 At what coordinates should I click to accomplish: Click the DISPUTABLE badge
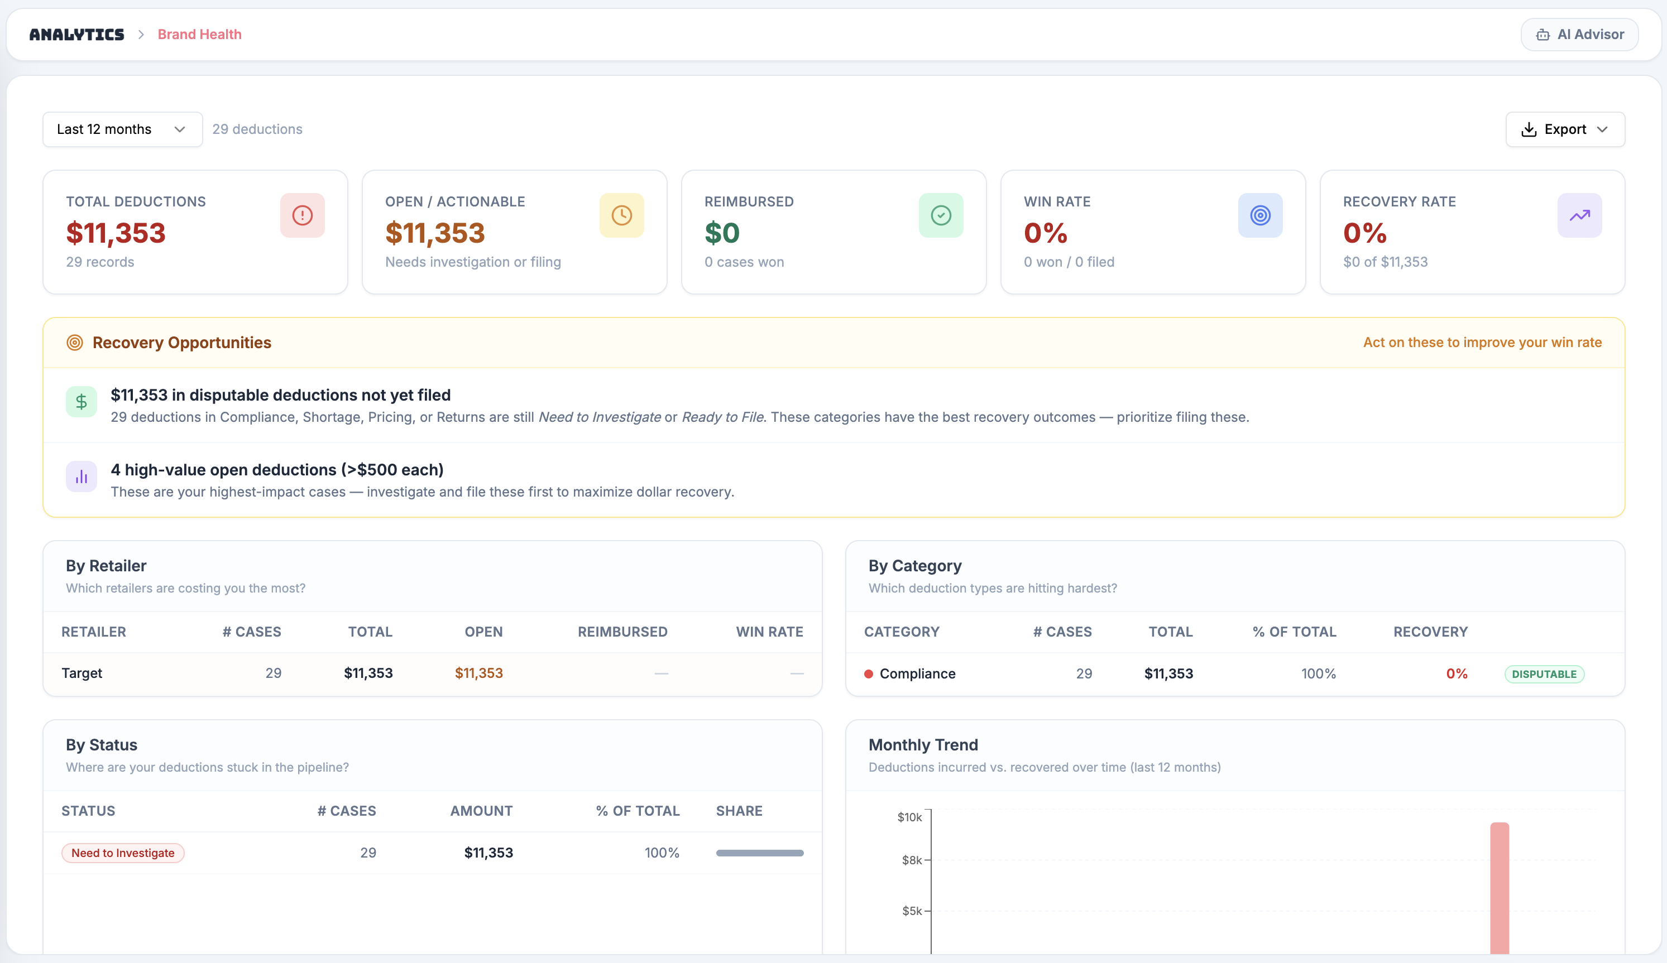point(1544,673)
